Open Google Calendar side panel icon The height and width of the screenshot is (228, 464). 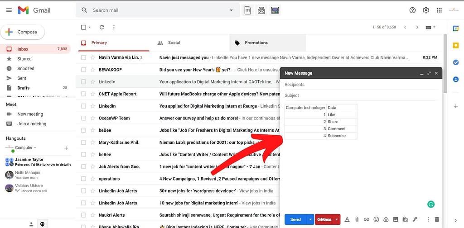pos(456,28)
